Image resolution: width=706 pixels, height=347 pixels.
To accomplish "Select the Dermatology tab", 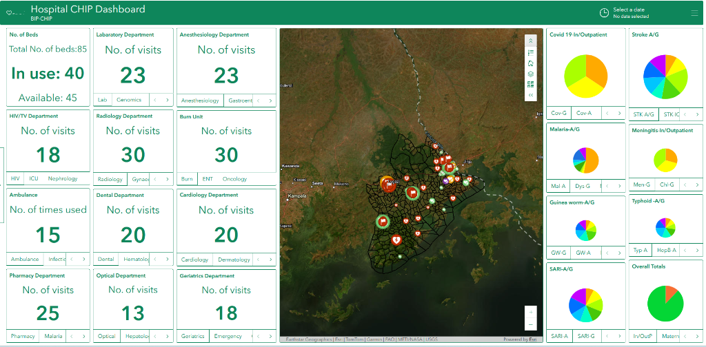I will [234, 260].
